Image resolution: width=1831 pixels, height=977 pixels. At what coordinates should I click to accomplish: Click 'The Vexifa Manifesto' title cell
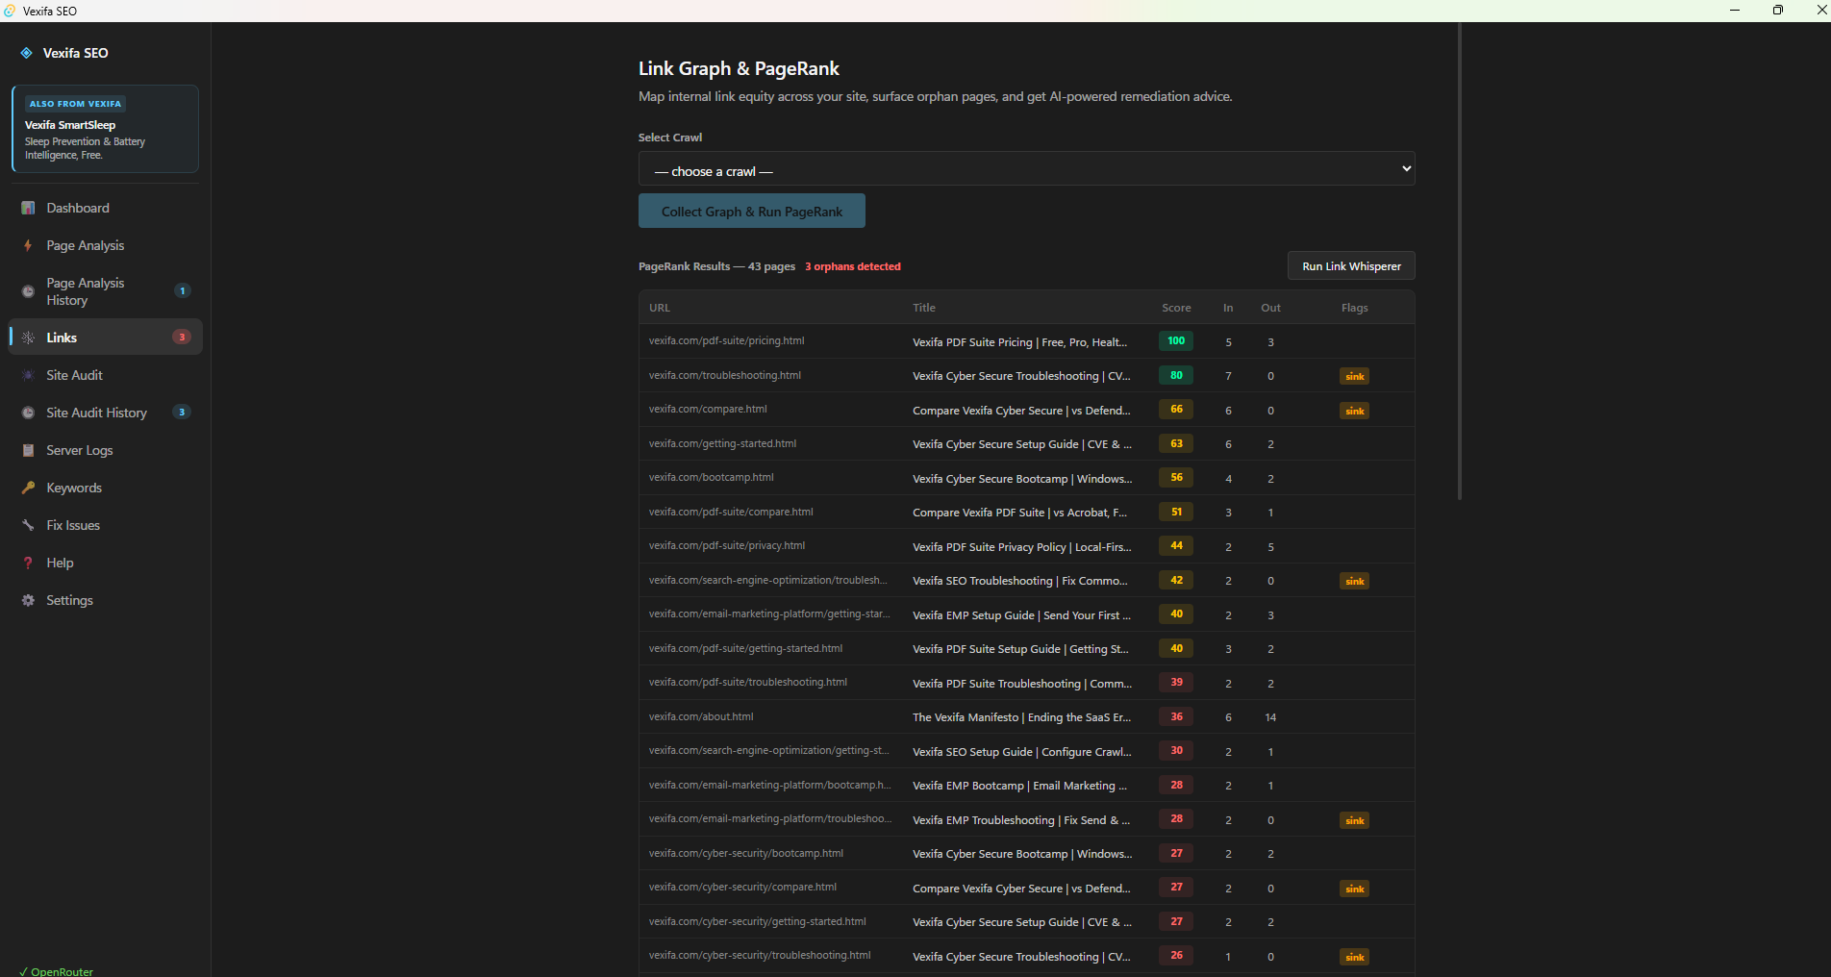point(1021,717)
